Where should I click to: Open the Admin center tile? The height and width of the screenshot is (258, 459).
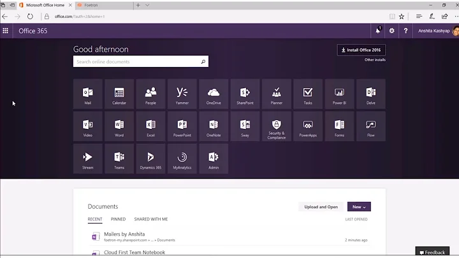pos(214,158)
